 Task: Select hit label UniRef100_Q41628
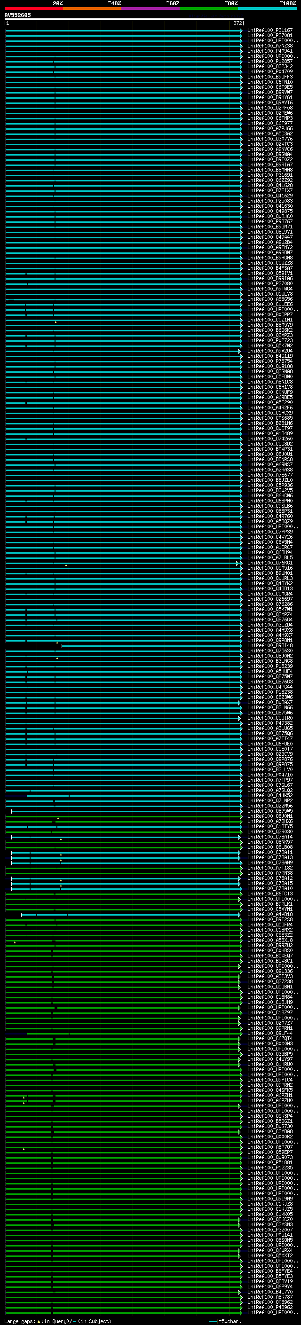270,185
